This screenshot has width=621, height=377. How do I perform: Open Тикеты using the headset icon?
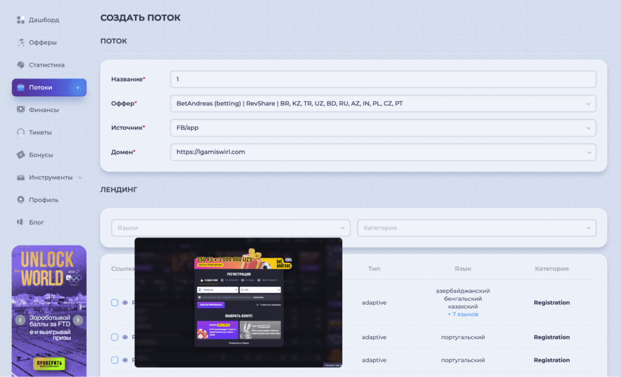(21, 132)
